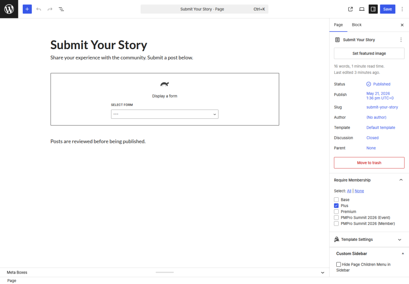Change the (No author) author setting
The width and height of the screenshot is (409, 284).
tap(376, 117)
